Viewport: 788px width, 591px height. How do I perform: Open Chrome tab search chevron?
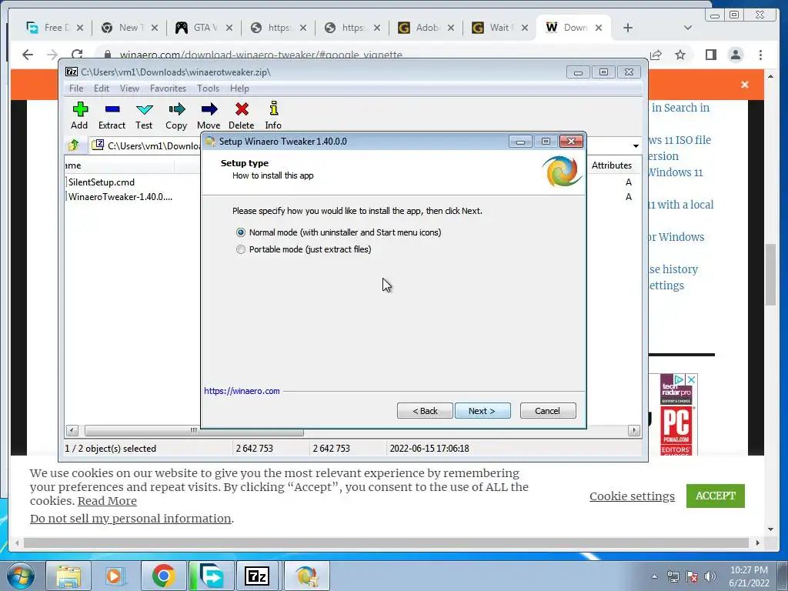tap(688, 28)
